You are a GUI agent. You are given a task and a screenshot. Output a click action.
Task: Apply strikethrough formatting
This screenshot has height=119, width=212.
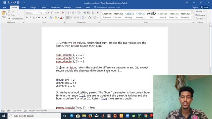pyautogui.click(x=39, y=18)
